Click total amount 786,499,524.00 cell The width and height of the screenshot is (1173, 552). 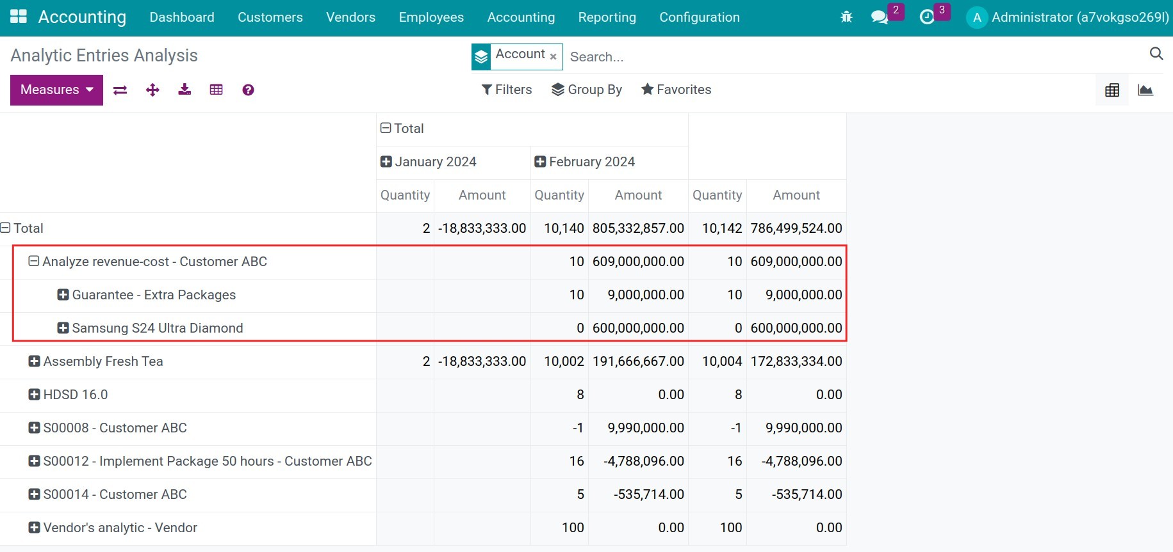pyautogui.click(x=796, y=228)
